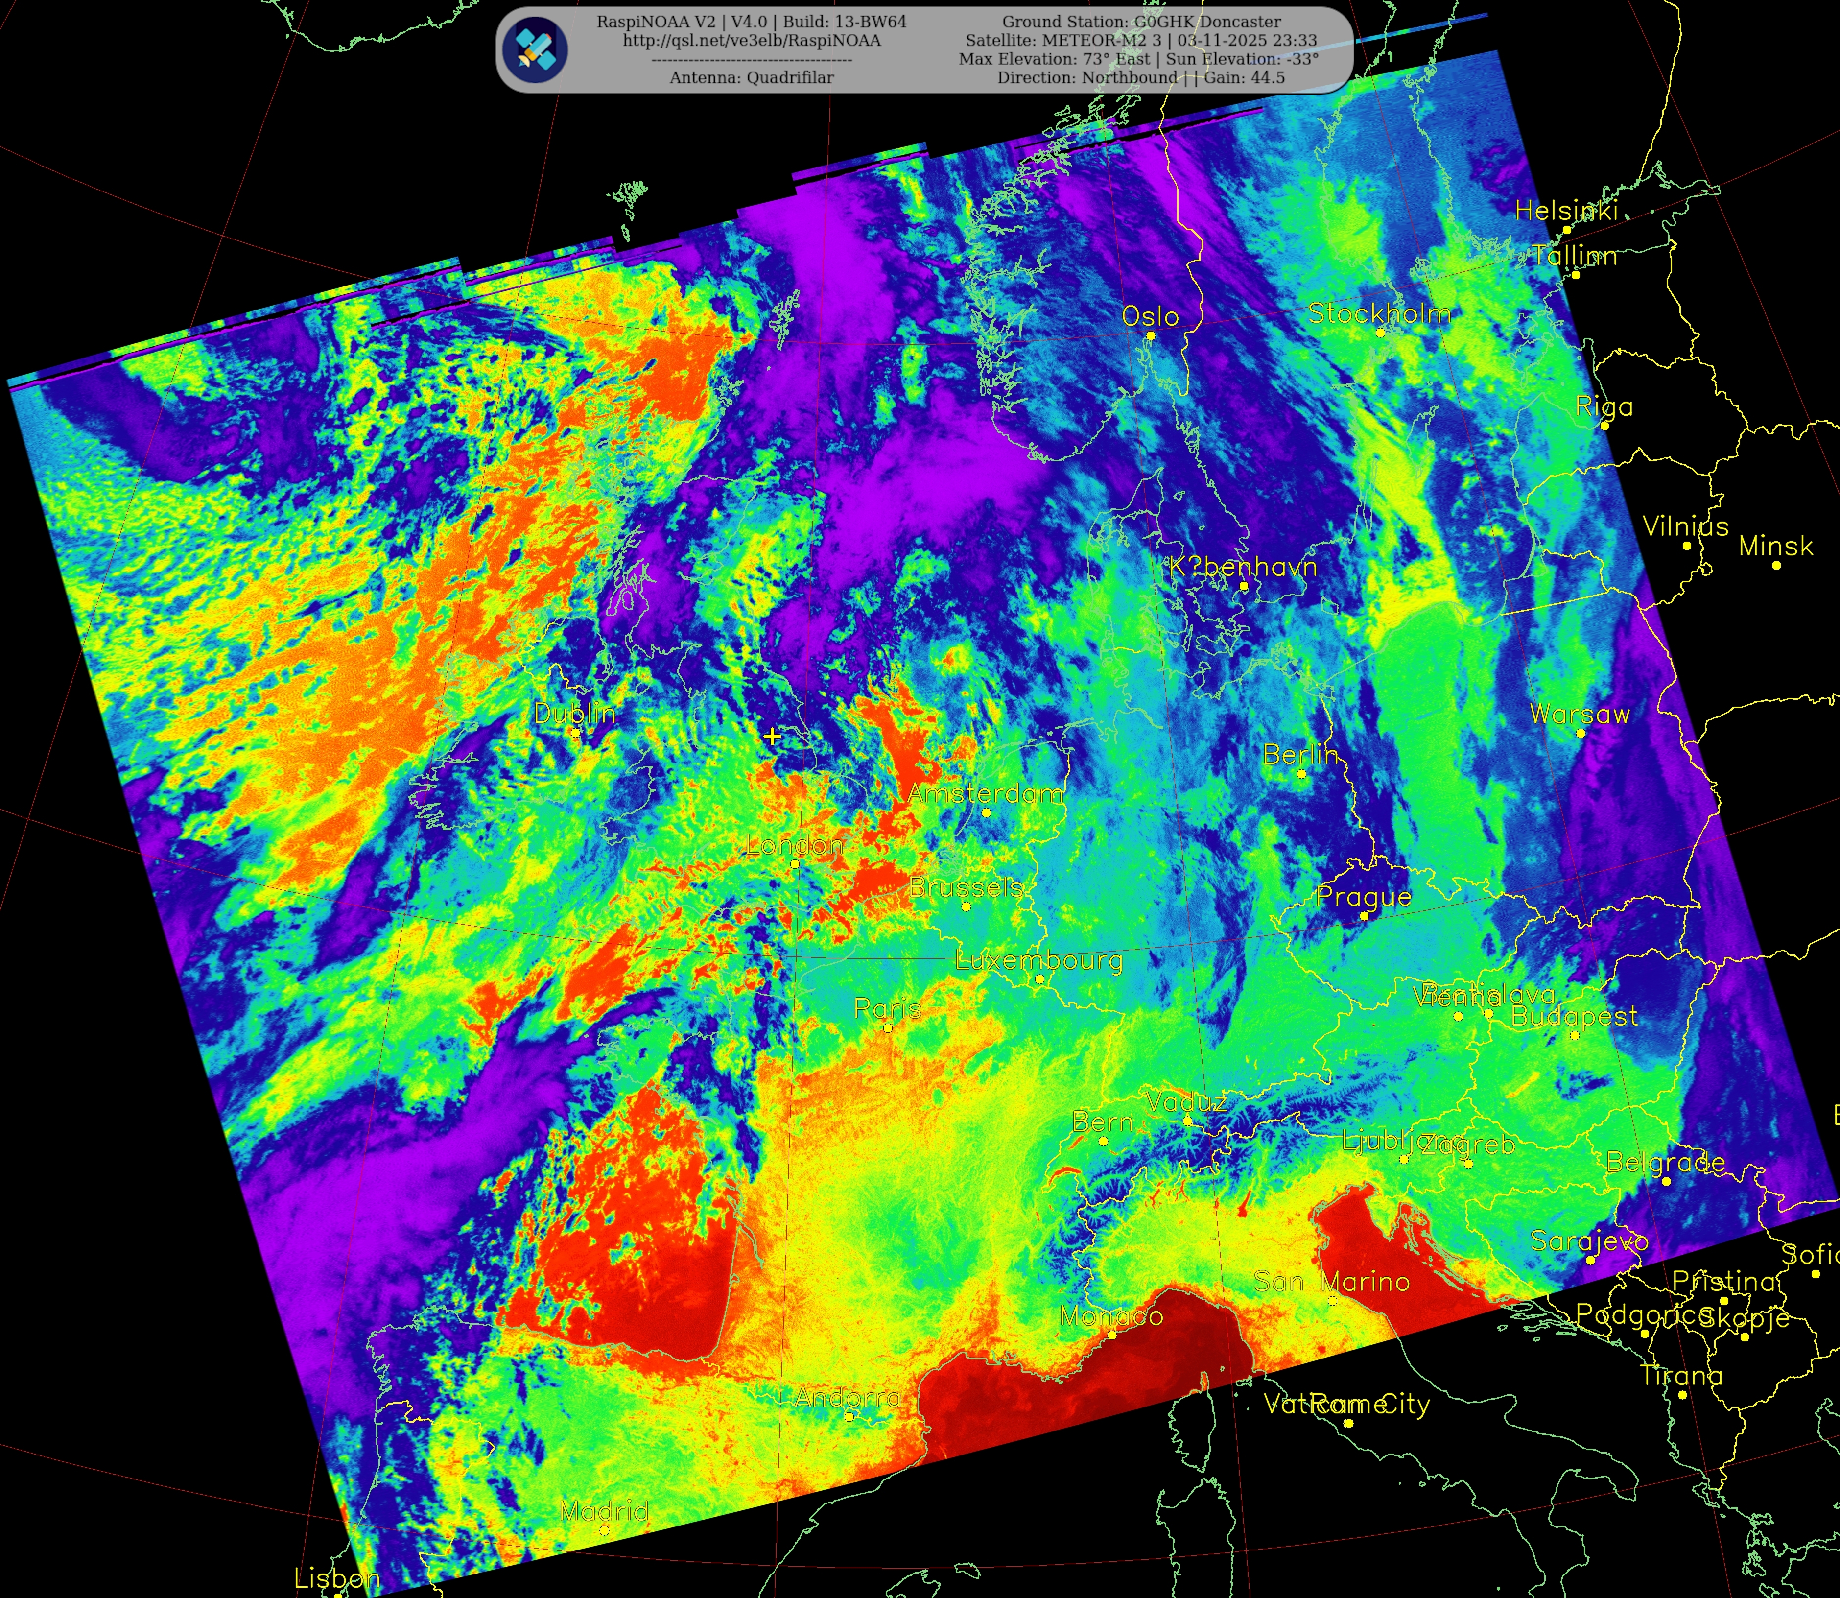Select the Berlin location dot
The height and width of the screenshot is (1598, 1840).
1300,774
